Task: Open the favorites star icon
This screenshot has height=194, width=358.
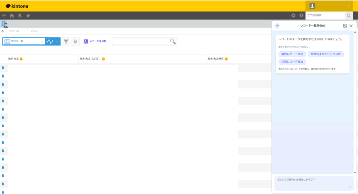Action: [28, 15]
